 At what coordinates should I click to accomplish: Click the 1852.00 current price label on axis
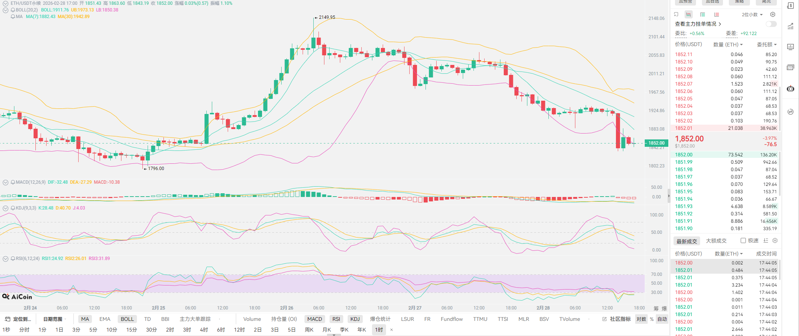point(656,143)
